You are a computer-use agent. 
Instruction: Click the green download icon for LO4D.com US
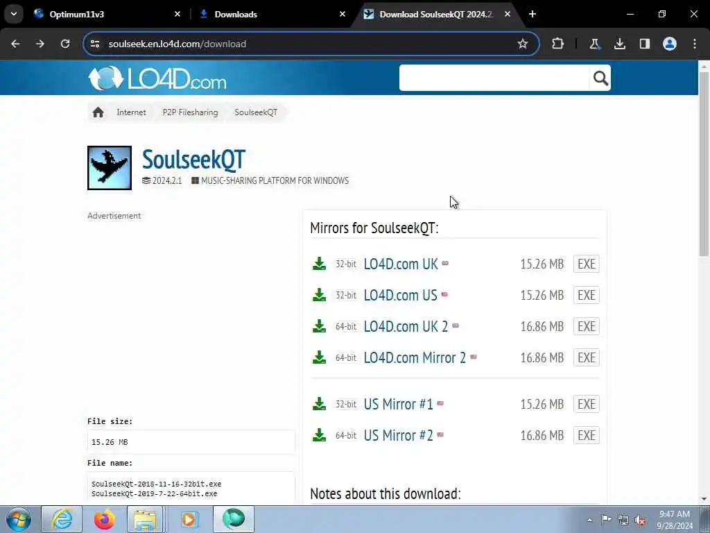[x=319, y=295]
